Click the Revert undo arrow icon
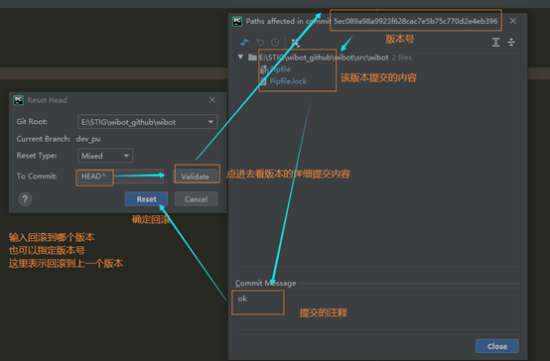Viewport: 550px width, 361px height. point(260,43)
